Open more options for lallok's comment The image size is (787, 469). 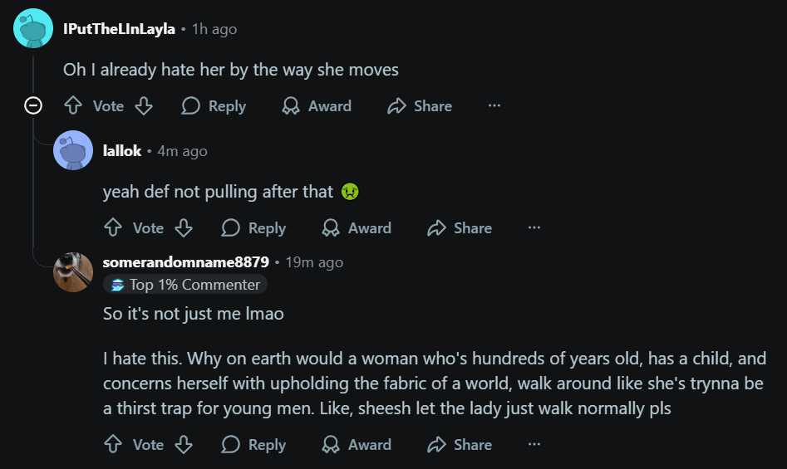coord(534,228)
